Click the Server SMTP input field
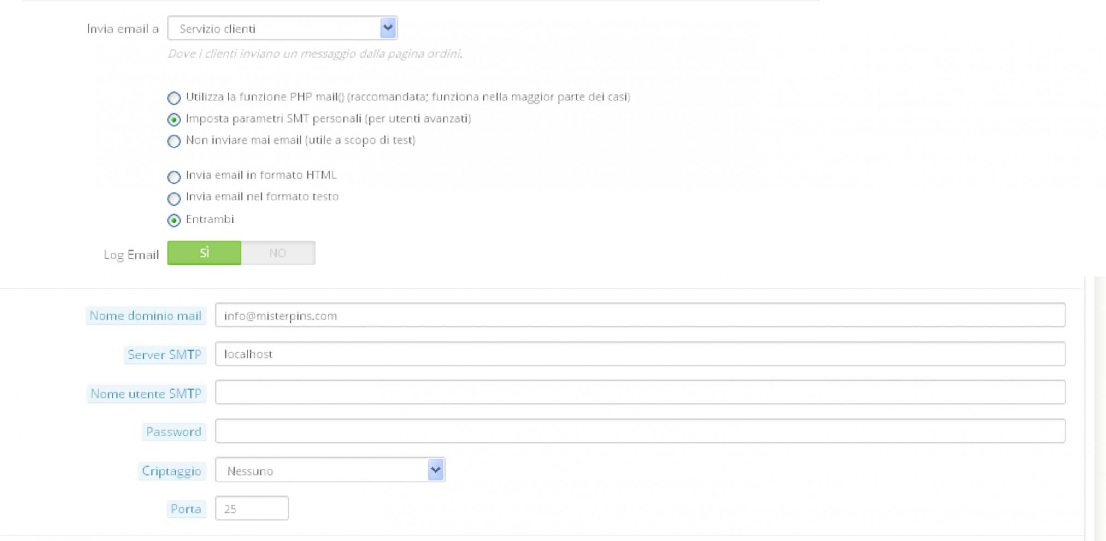The width and height of the screenshot is (1106, 541). (640, 354)
